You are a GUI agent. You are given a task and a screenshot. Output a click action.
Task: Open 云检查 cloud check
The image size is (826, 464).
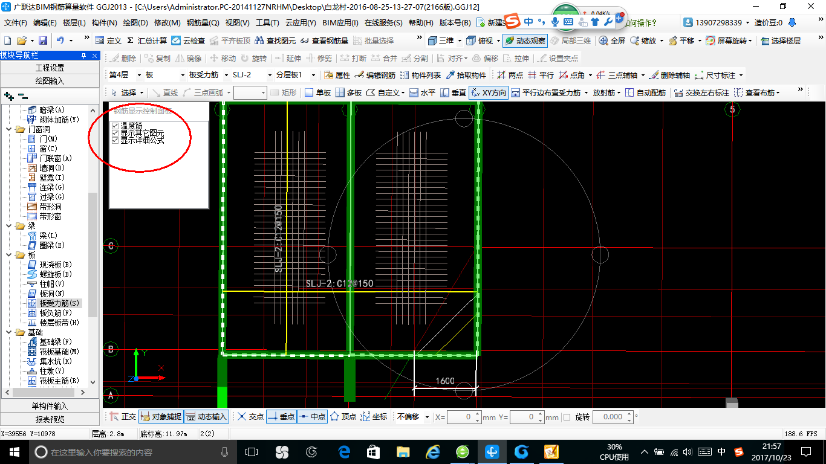tap(188, 40)
